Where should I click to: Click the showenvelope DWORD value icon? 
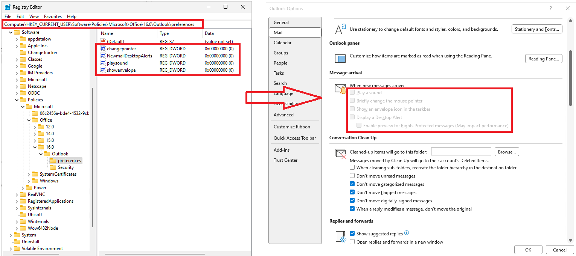[x=103, y=70]
